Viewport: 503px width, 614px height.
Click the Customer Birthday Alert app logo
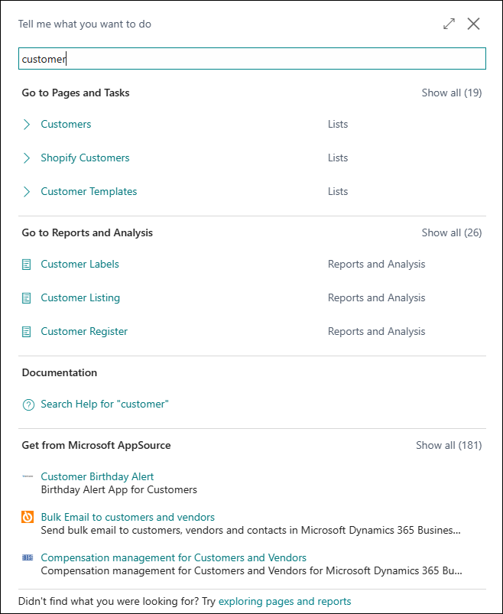(x=28, y=476)
